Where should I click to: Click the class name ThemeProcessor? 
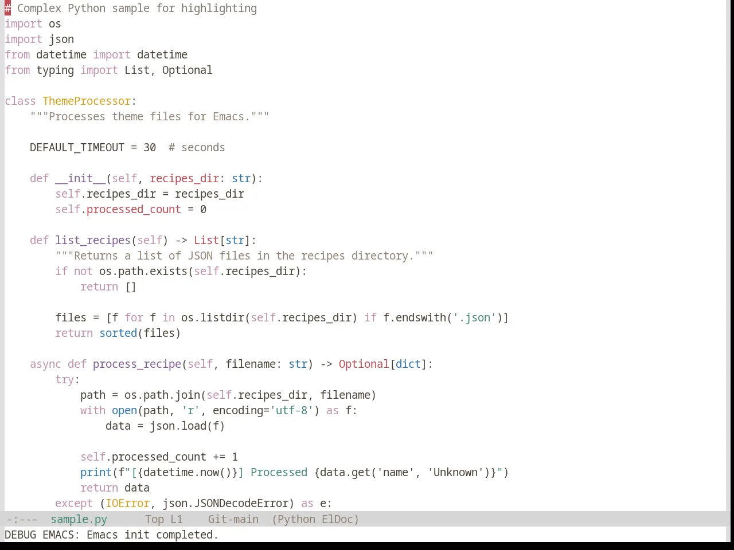(x=87, y=101)
